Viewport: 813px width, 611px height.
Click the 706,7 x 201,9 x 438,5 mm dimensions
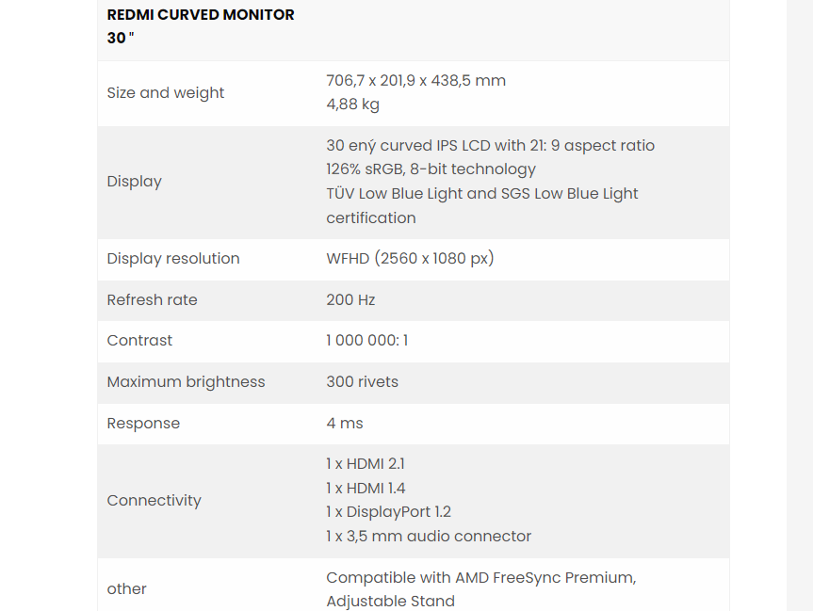[x=415, y=80]
